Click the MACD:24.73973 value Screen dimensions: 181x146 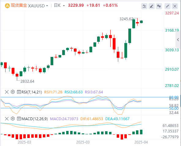point(64,119)
